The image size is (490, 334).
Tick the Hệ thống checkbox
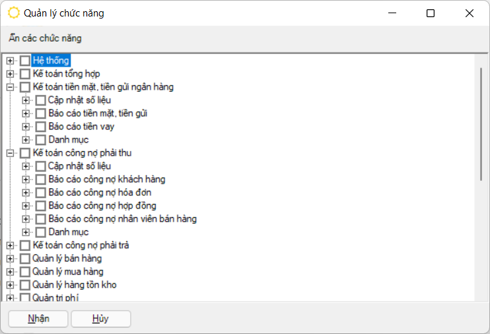[25, 61]
